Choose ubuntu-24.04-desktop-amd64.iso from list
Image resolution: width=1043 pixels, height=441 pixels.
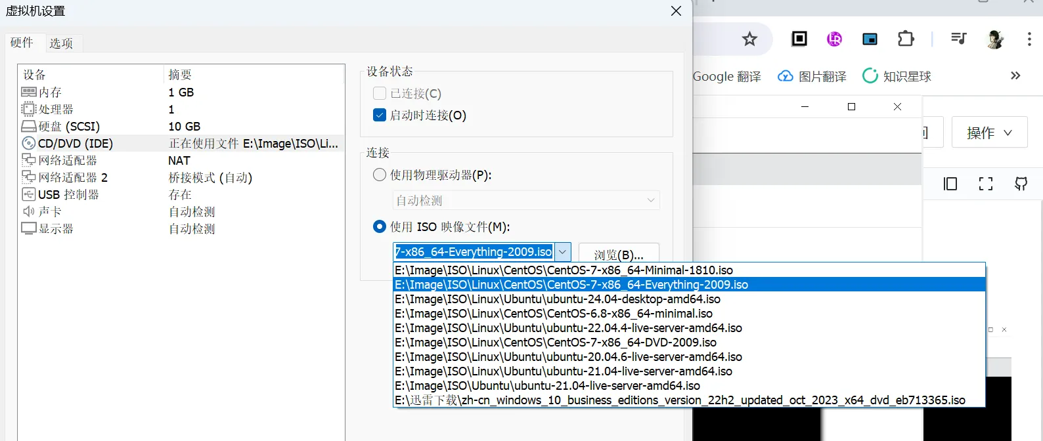(x=557, y=299)
